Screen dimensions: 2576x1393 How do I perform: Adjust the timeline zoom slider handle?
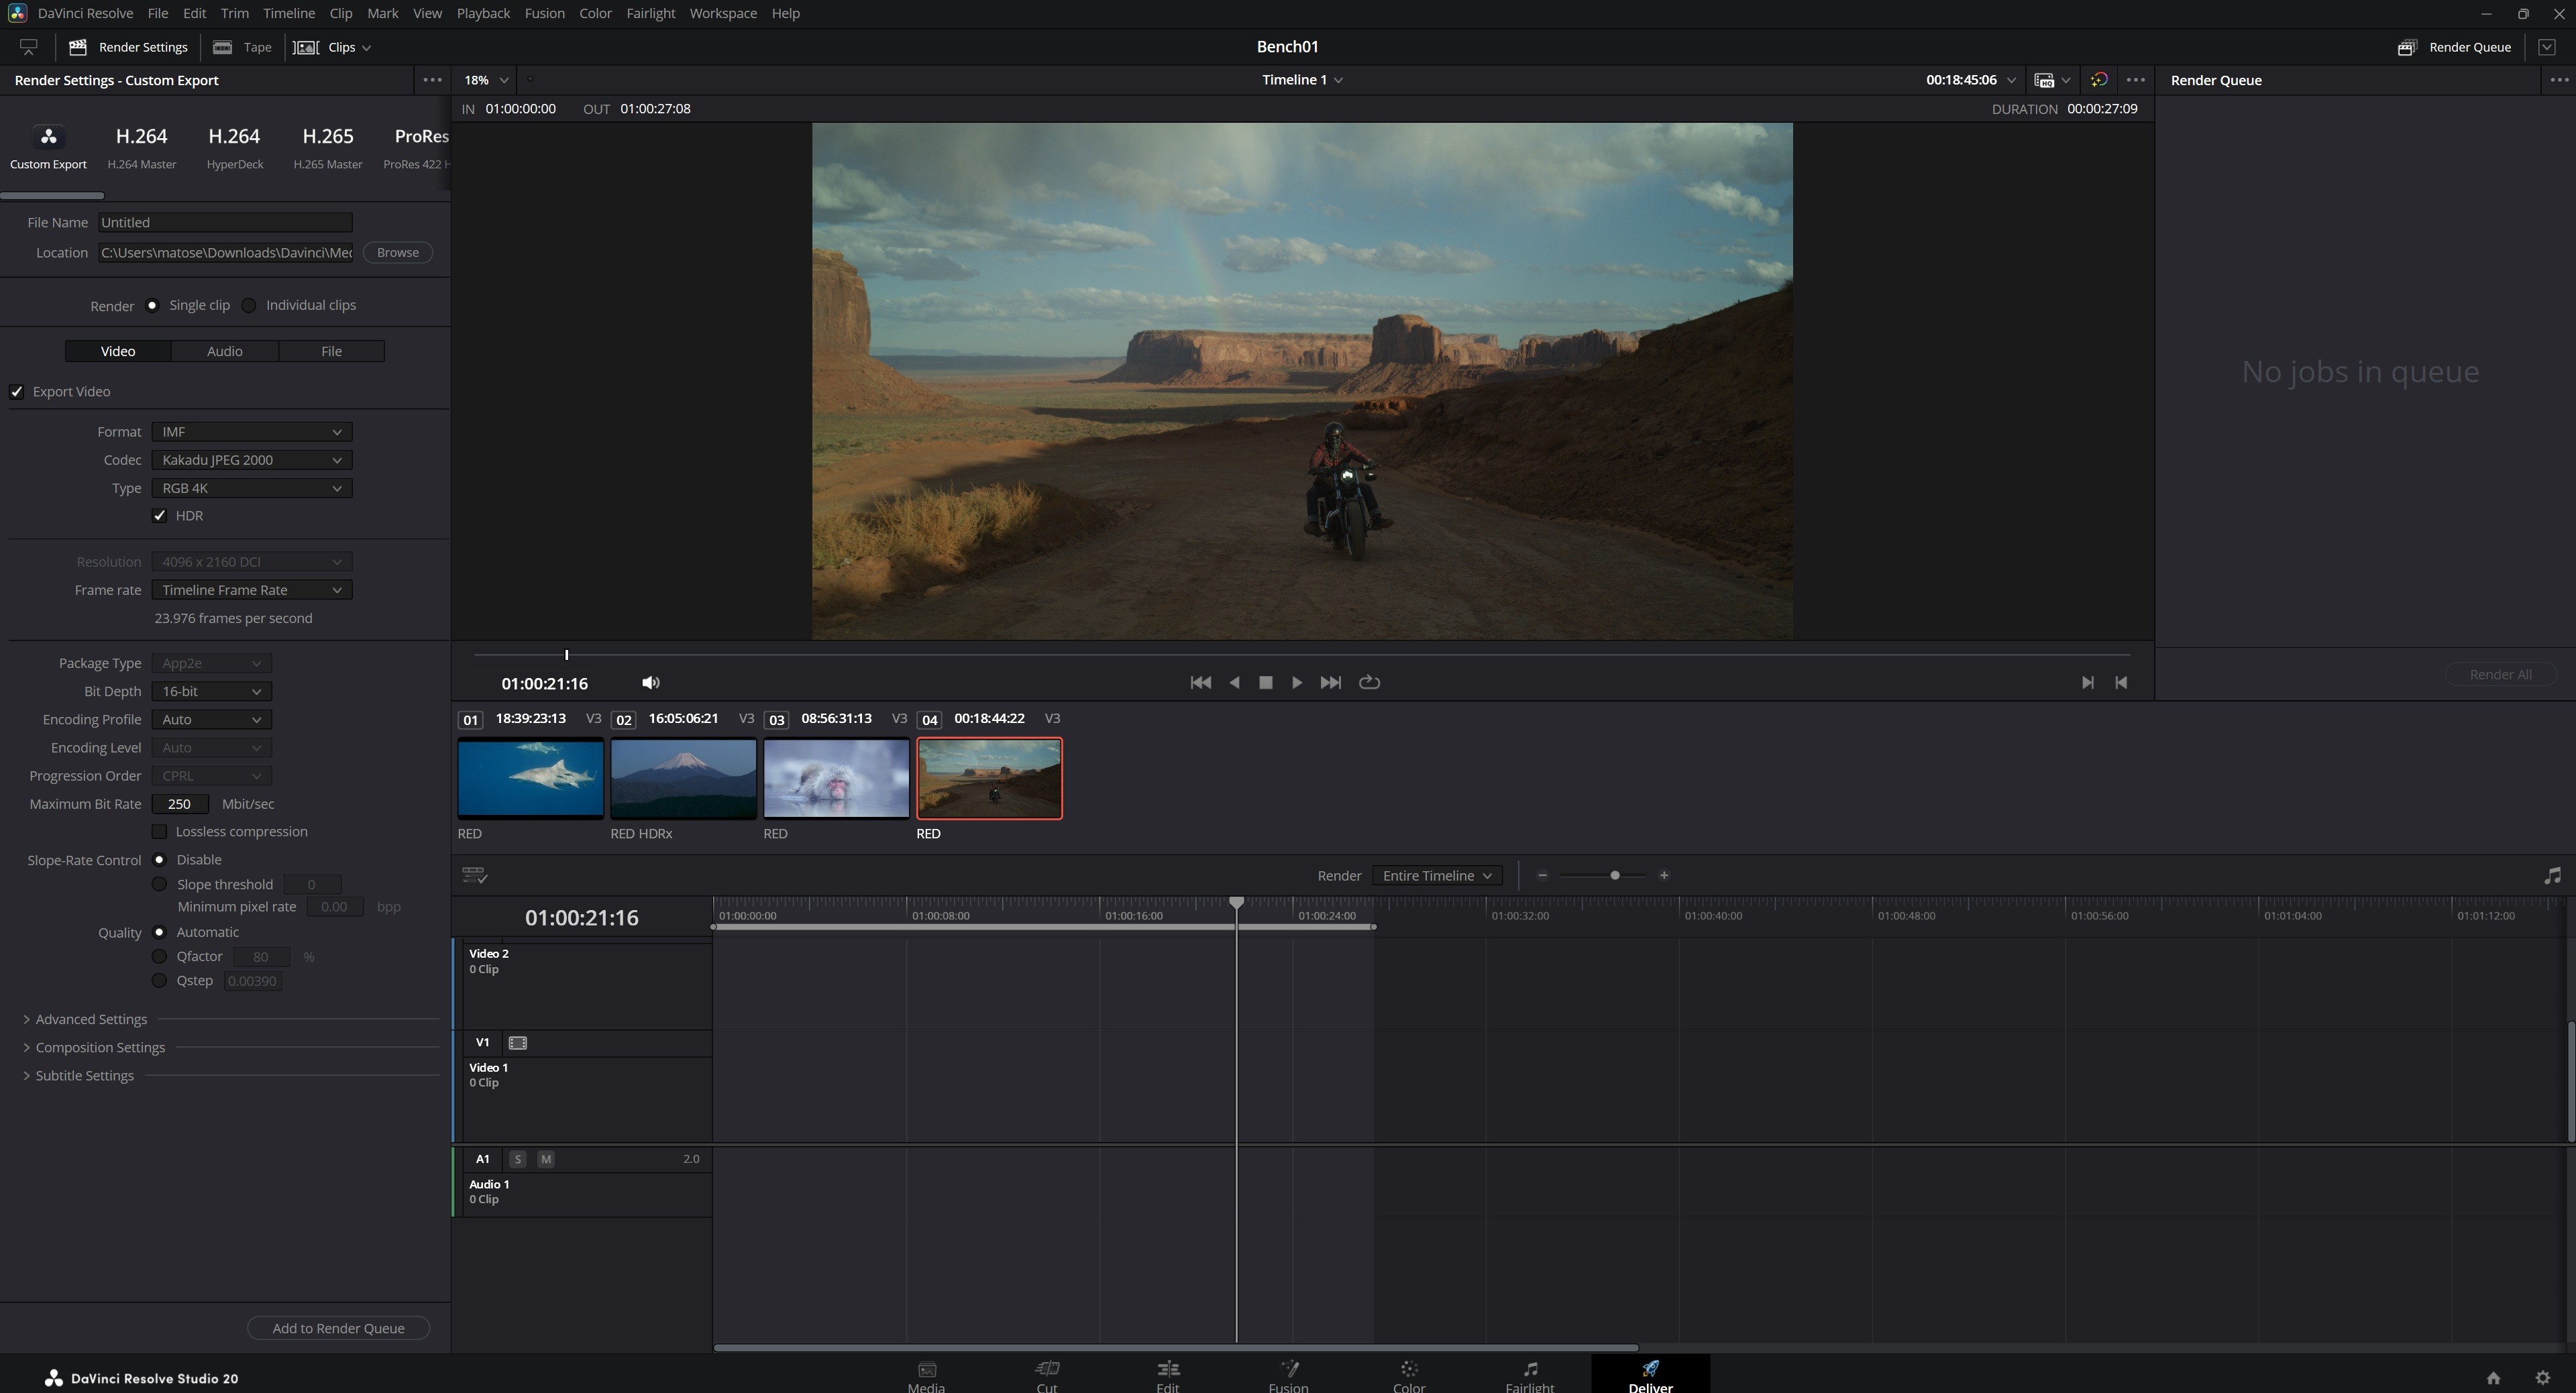[1614, 876]
